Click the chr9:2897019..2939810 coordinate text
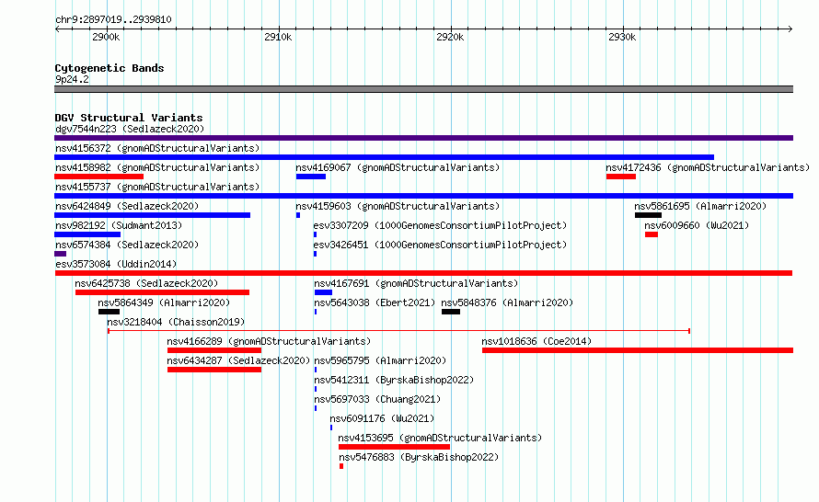Image resolution: width=819 pixels, height=502 pixels. click(113, 20)
